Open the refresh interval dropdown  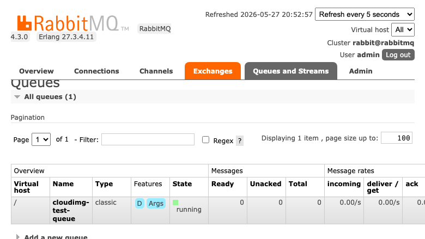365,14
